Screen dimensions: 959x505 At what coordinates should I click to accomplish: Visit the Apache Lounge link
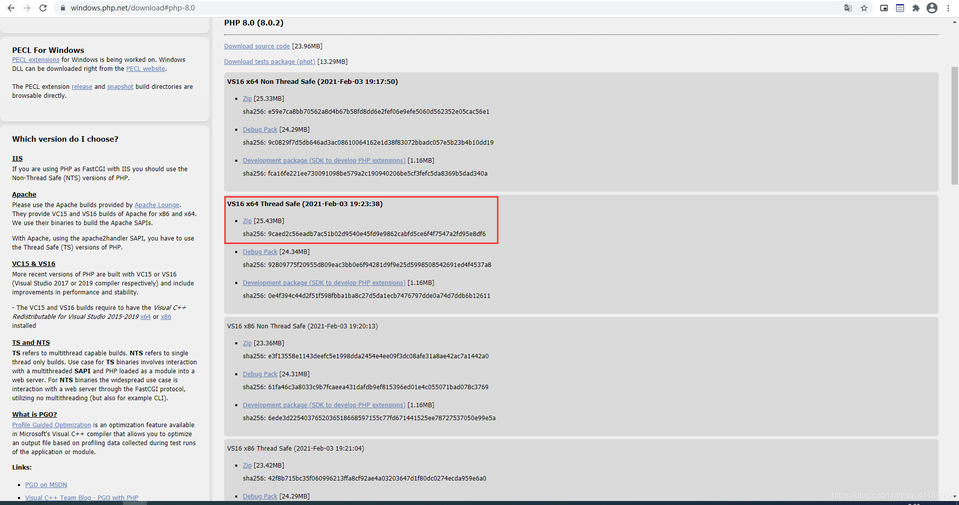pyautogui.click(x=157, y=205)
